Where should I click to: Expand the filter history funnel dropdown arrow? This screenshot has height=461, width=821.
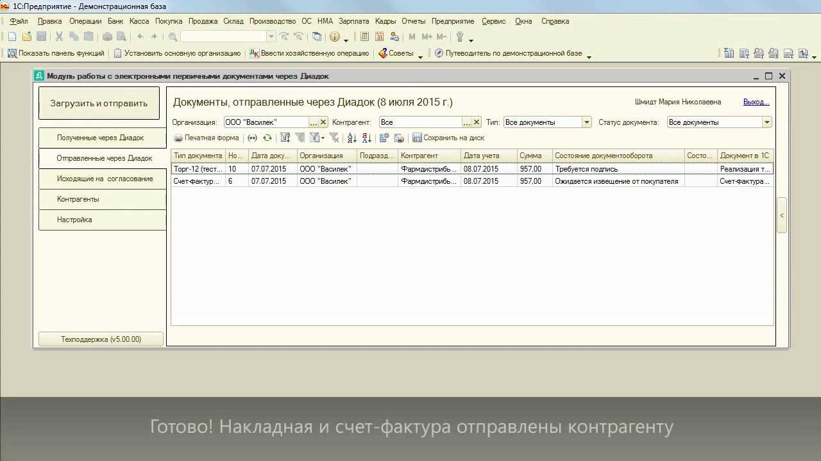tap(323, 138)
